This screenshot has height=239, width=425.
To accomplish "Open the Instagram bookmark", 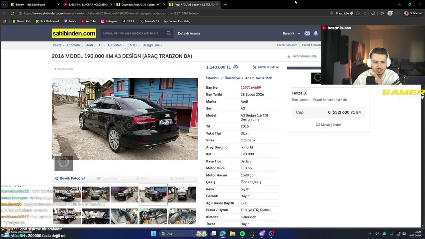I will click(109, 21).
